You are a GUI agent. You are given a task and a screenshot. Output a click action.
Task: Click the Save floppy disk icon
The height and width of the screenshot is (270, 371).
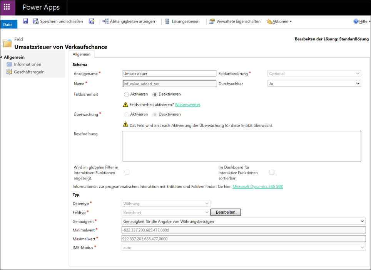click(25, 21)
